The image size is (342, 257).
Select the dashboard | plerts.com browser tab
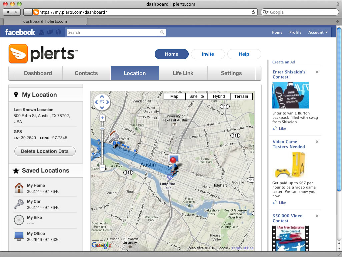[45, 21]
